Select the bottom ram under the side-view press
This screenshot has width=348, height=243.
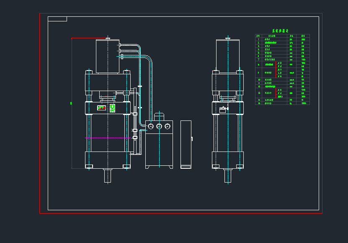[x=228, y=175]
